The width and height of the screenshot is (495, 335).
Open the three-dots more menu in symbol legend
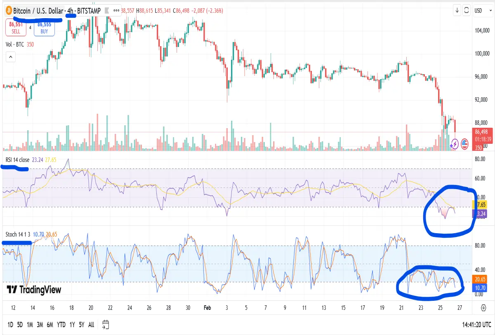click(116, 10)
